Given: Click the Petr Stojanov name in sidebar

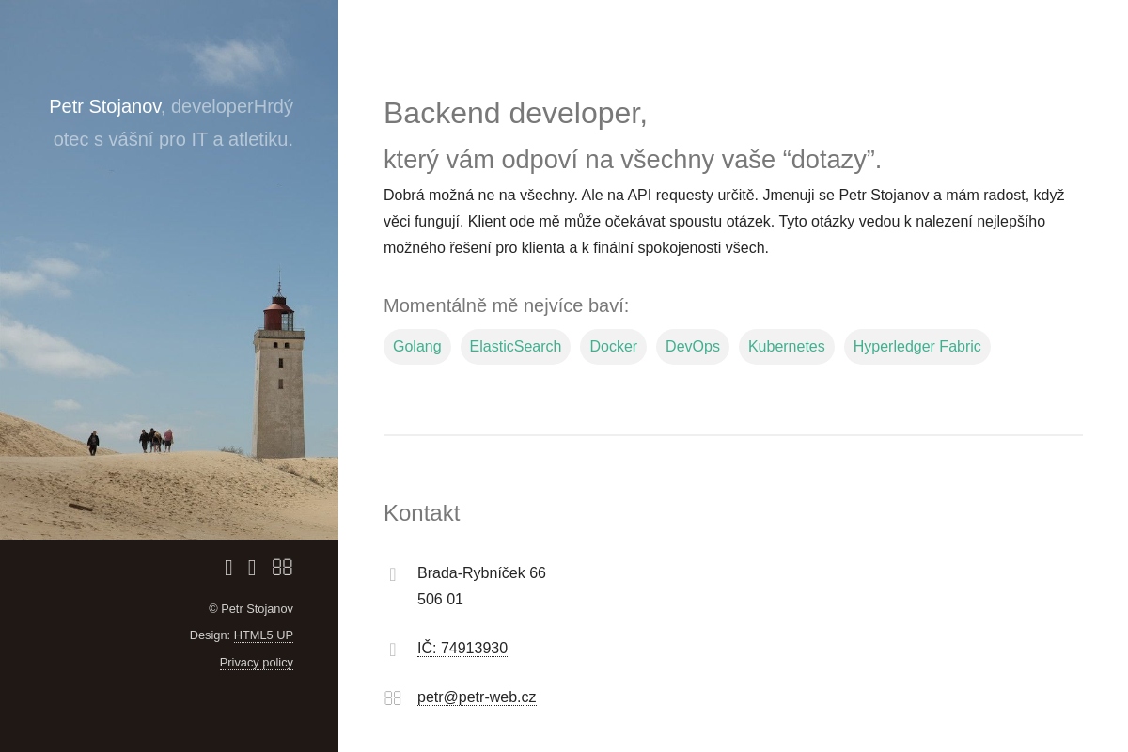Looking at the screenshot, I should [x=105, y=107].
